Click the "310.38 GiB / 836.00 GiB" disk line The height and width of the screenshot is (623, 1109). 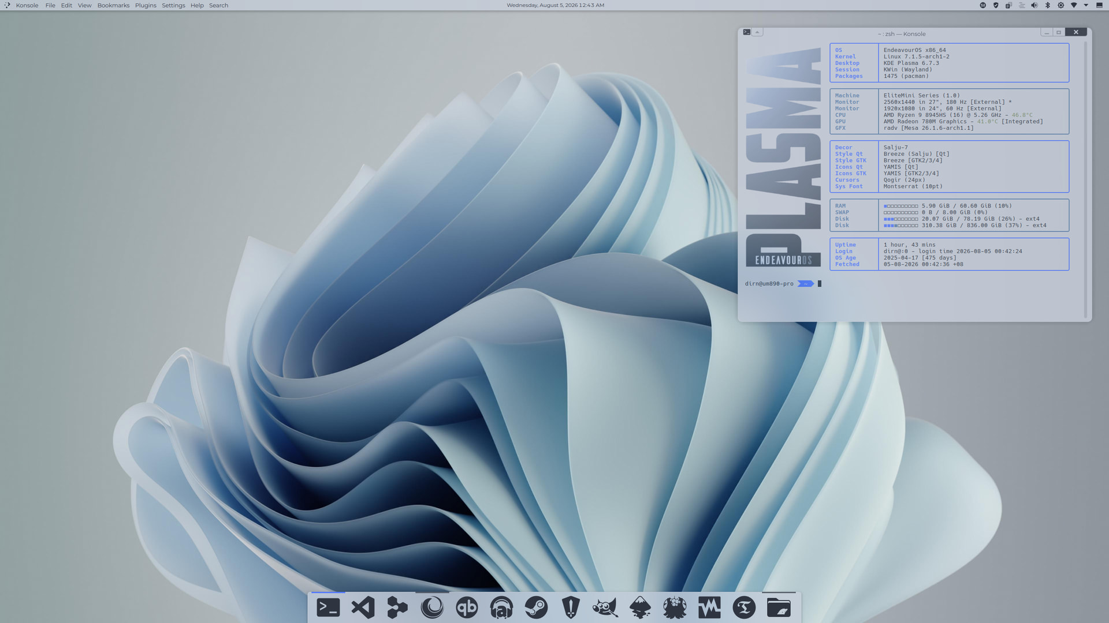tap(965, 226)
